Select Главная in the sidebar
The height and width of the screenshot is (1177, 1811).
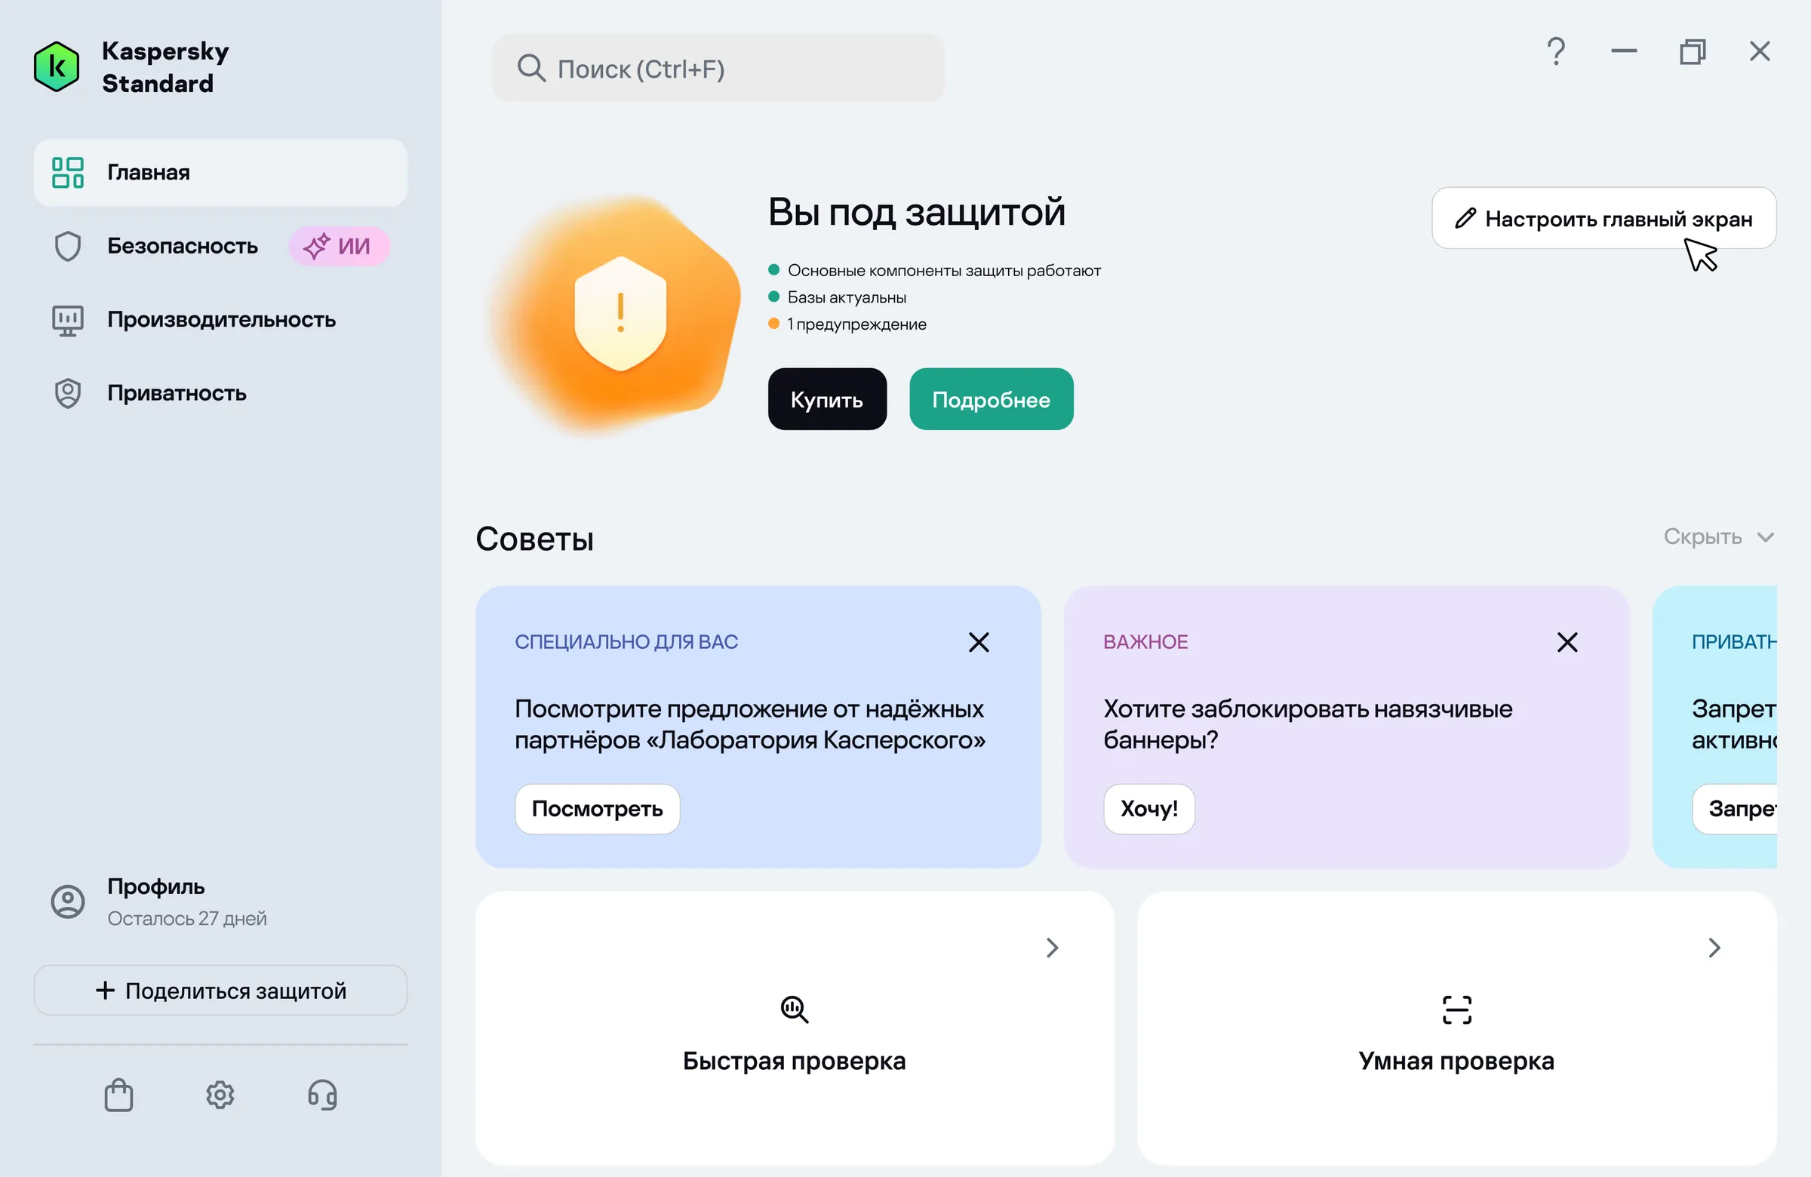[220, 173]
